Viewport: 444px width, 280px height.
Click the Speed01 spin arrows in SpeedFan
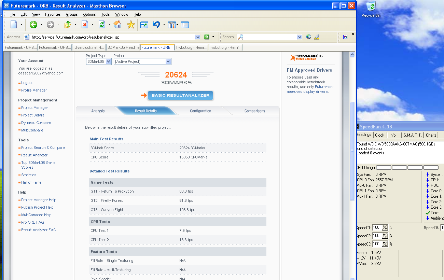coord(385,227)
